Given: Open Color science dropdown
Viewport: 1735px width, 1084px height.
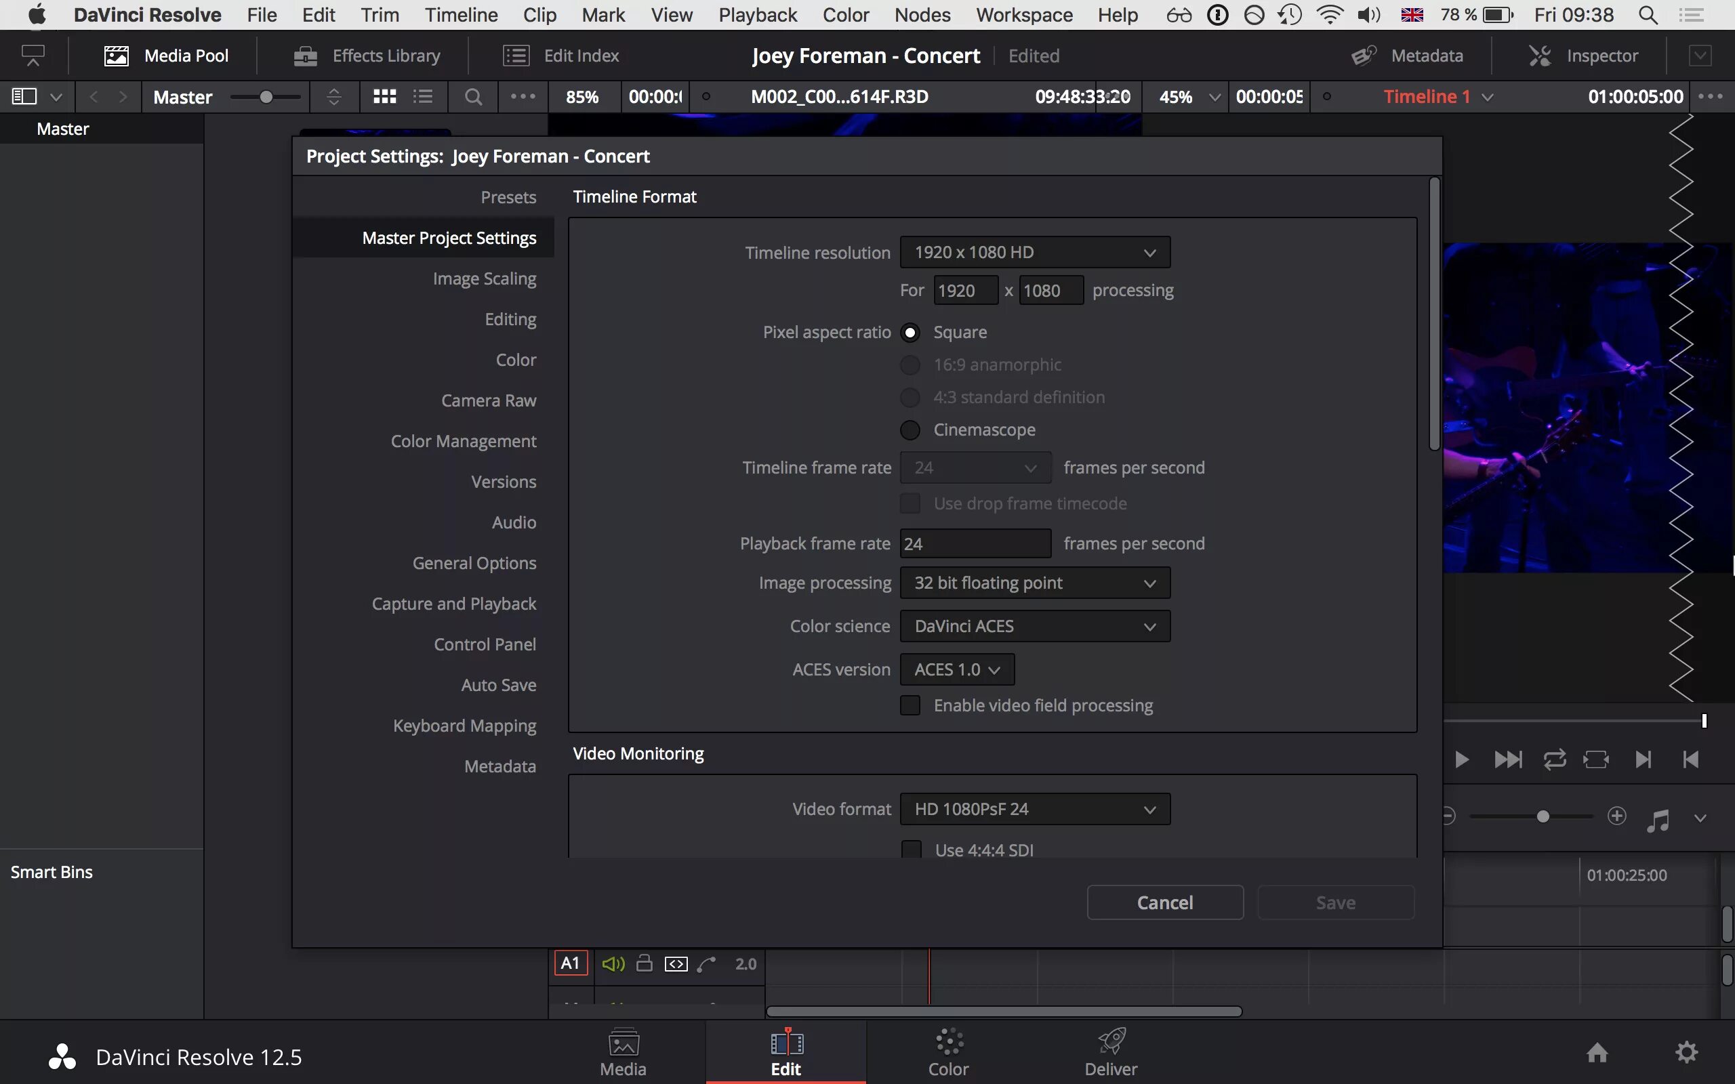Looking at the screenshot, I should (1034, 626).
